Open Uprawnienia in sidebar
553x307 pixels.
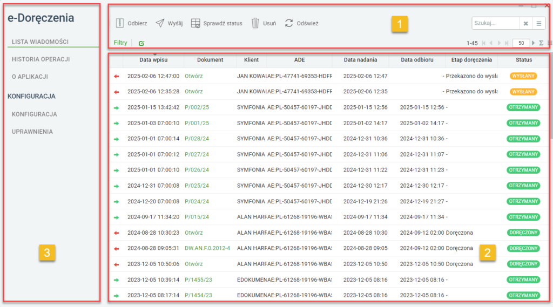click(32, 132)
